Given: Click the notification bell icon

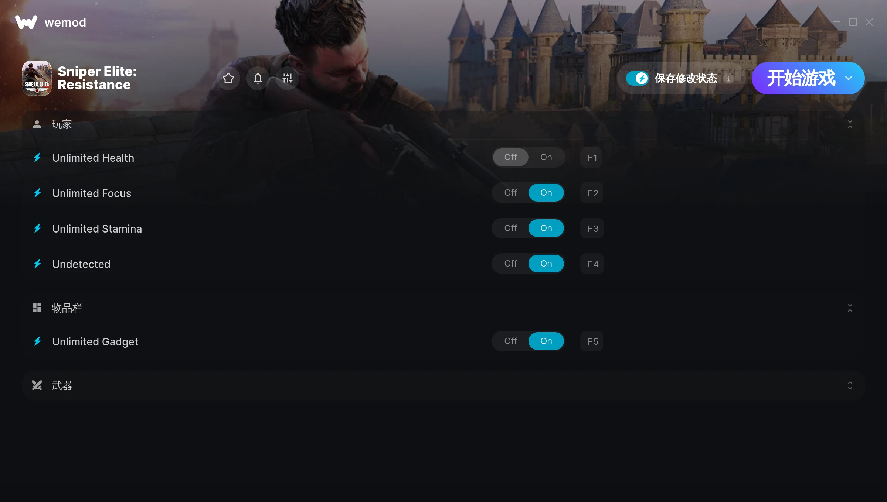Looking at the screenshot, I should 258,78.
